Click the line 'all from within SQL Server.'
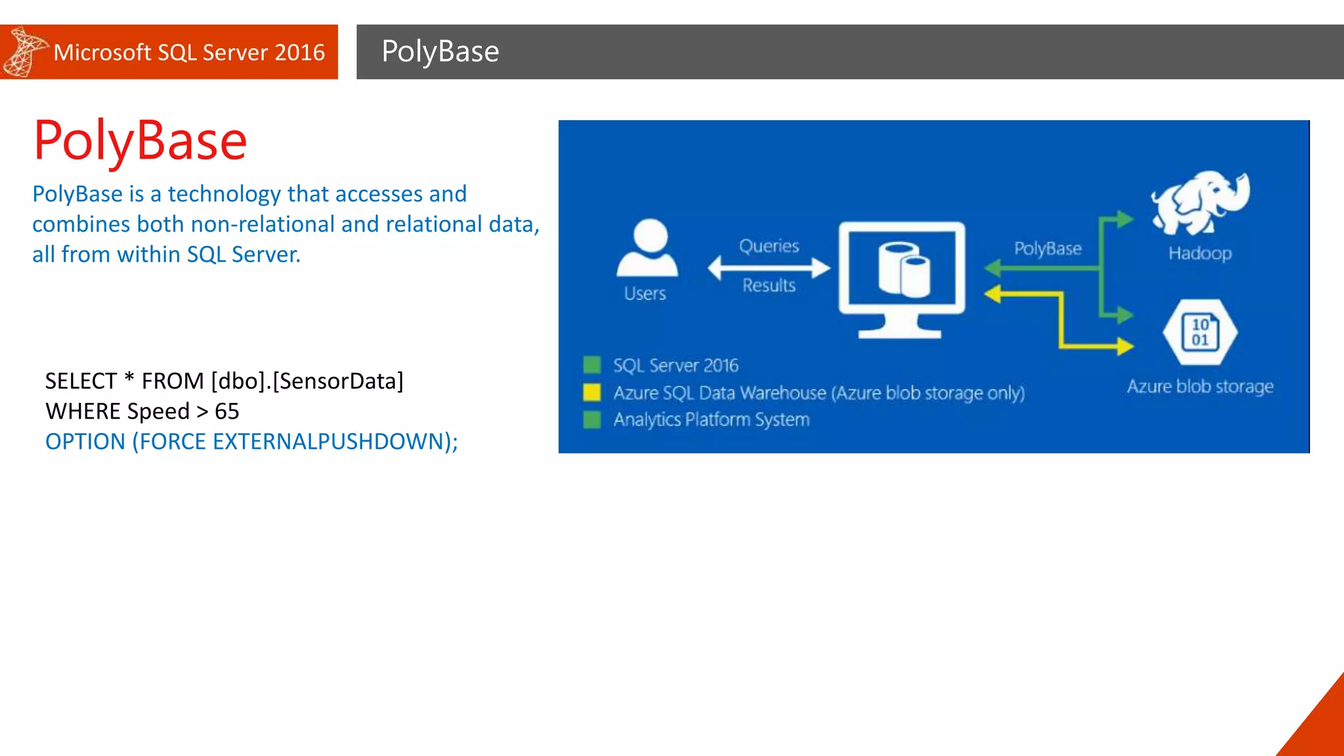 point(167,254)
